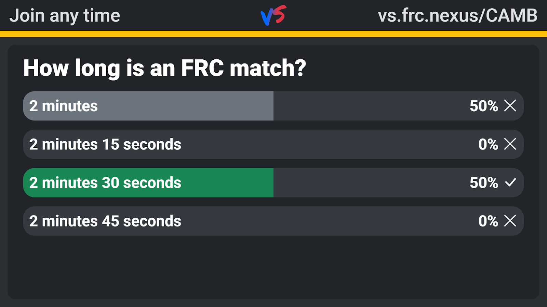Image resolution: width=547 pixels, height=307 pixels.
Task: Click the 'Join any time' text
Action: 65,16
